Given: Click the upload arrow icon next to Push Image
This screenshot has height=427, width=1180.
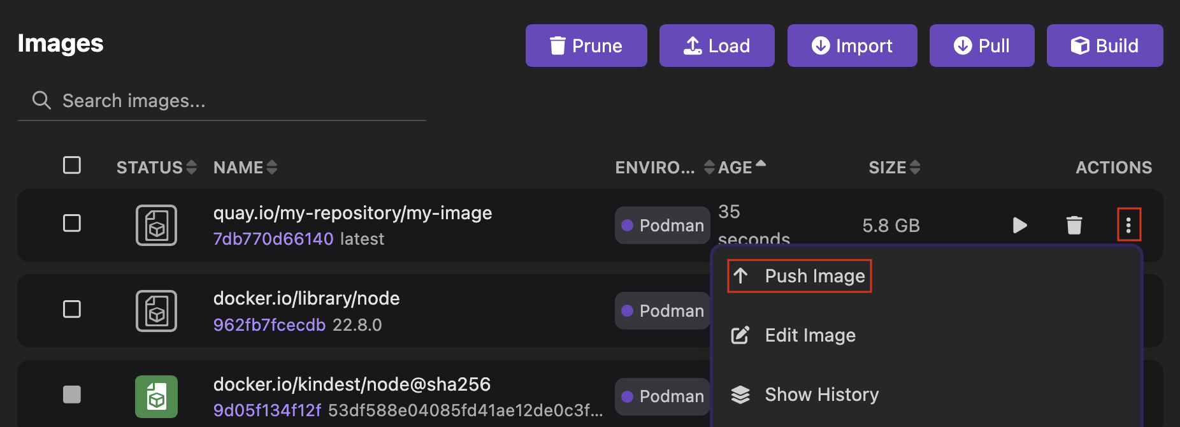Looking at the screenshot, I should [740, 275].
